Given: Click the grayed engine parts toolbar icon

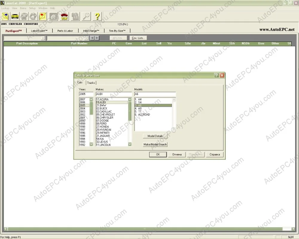Looking at the screenshot, I should coord(24,16).
